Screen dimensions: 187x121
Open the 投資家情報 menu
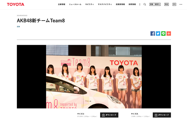point(120,4)
